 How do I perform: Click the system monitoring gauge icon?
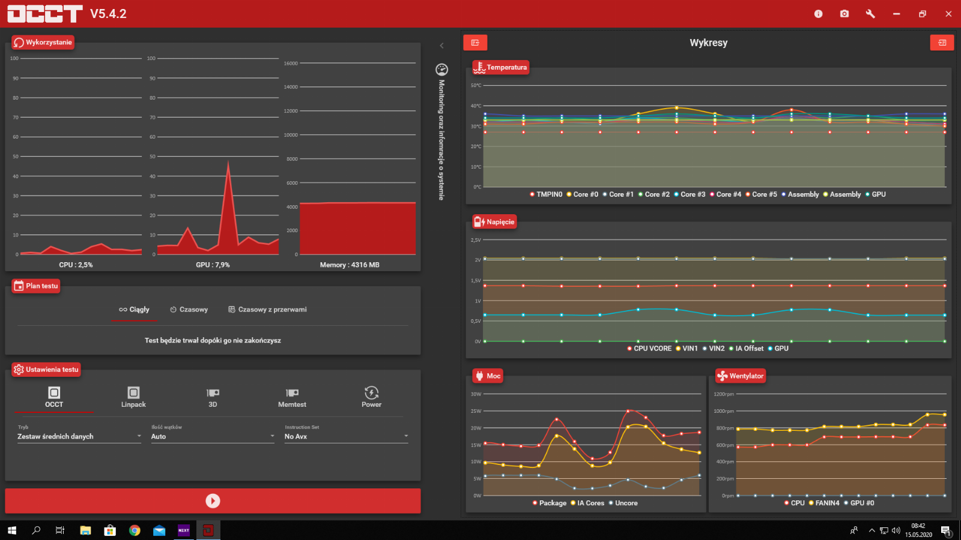click(441, 70)
